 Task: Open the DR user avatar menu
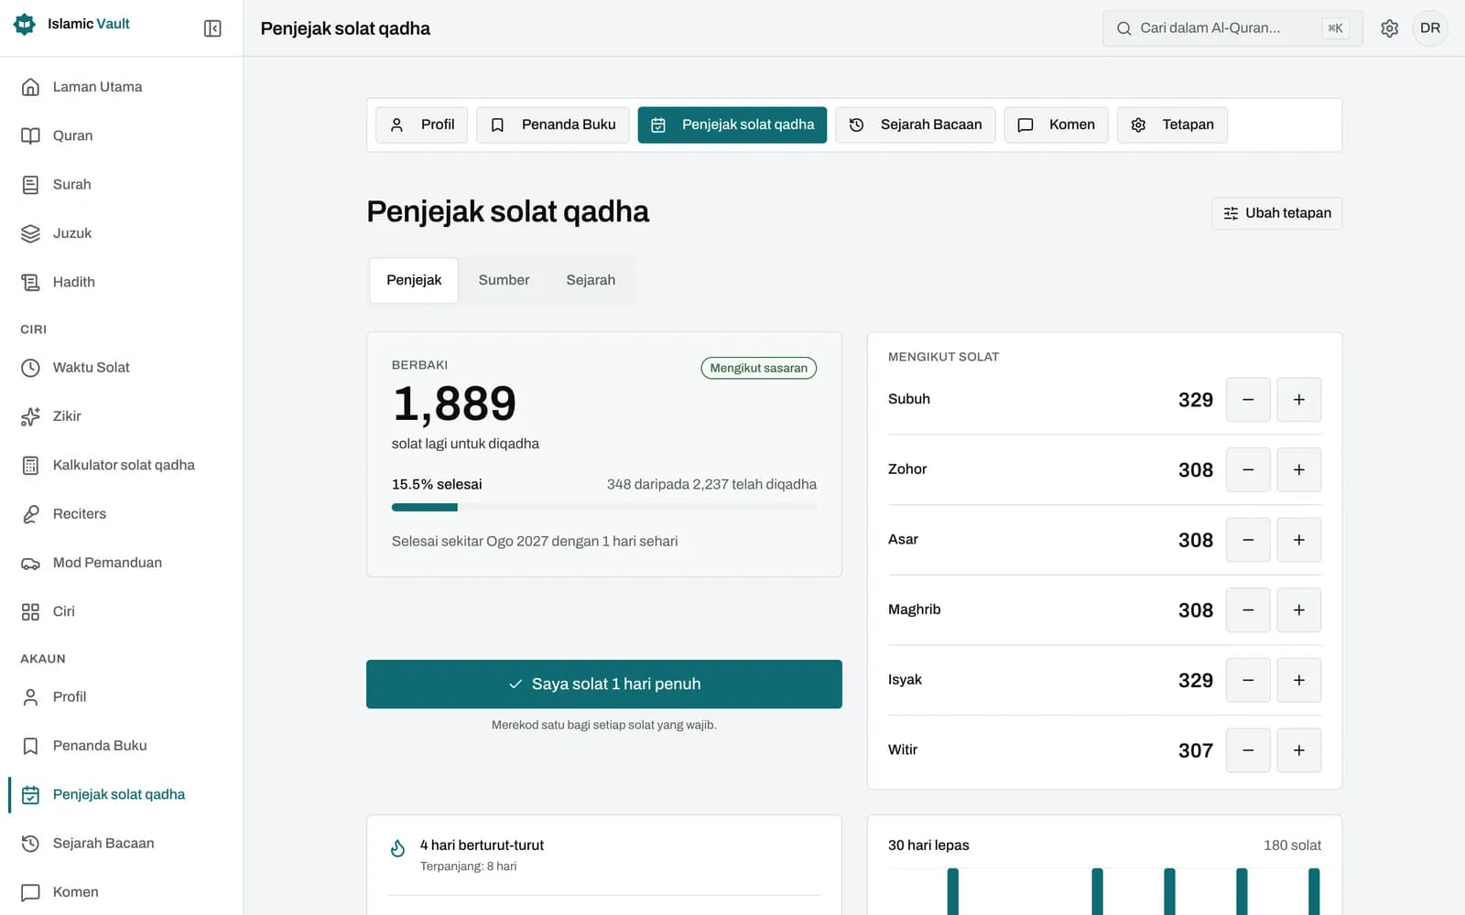click(x=1430, y=28)
